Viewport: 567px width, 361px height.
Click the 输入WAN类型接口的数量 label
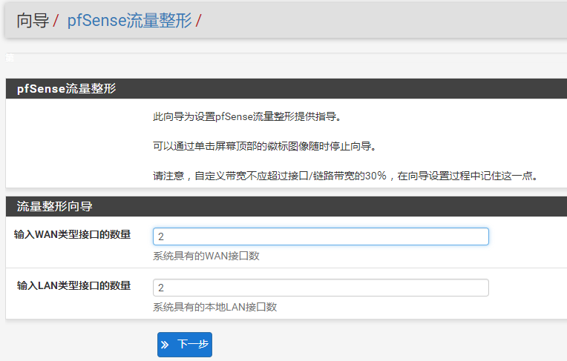pyautogui.click(x=72, y=234)
